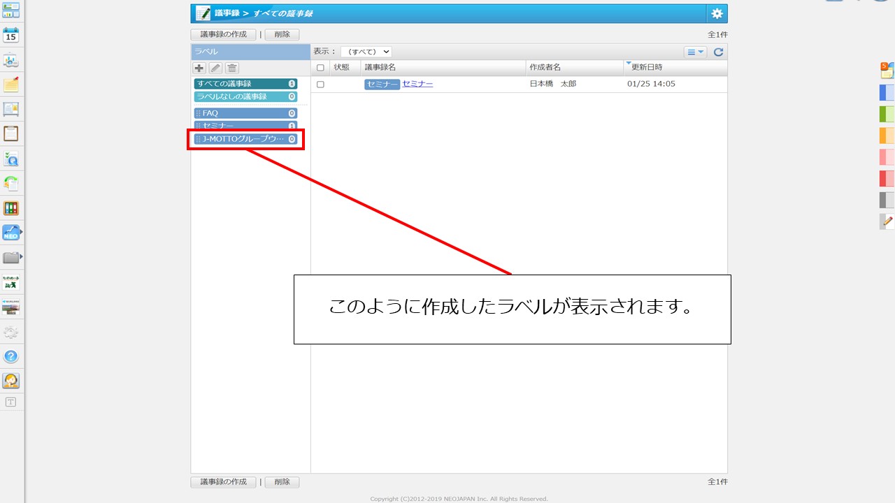Image resolution: width=895 pixels, height=503 pixels.
Task: Open the 表示 filter dropdown
Action: [x=366, y=52]
